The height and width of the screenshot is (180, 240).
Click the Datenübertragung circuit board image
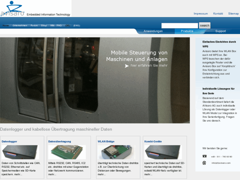pyautogui.click(x=67, y=152)
